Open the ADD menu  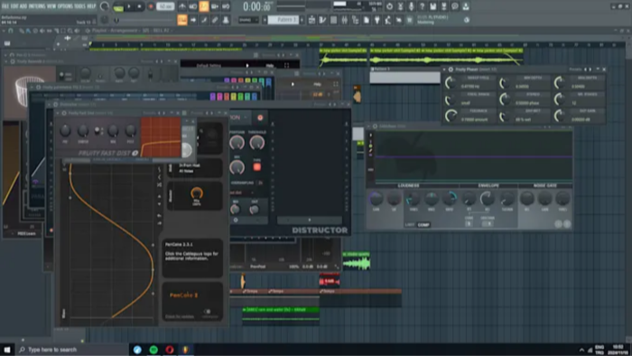click(x=23, y=6)
